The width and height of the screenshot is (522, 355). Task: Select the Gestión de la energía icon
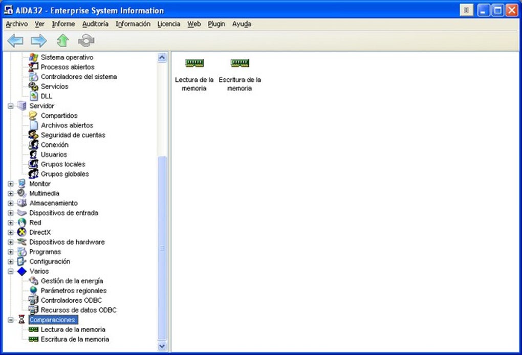(x=33, y=281)
